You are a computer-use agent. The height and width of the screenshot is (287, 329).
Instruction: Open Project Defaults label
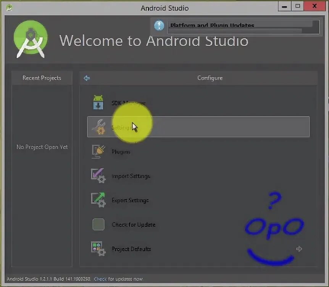click(x=131, y=249)
